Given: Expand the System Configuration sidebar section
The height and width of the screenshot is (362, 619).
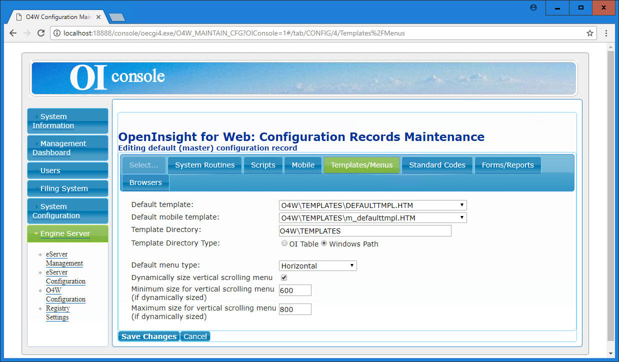Looking at the screenshot, I should pyautogui.click(x=67, y=211).
